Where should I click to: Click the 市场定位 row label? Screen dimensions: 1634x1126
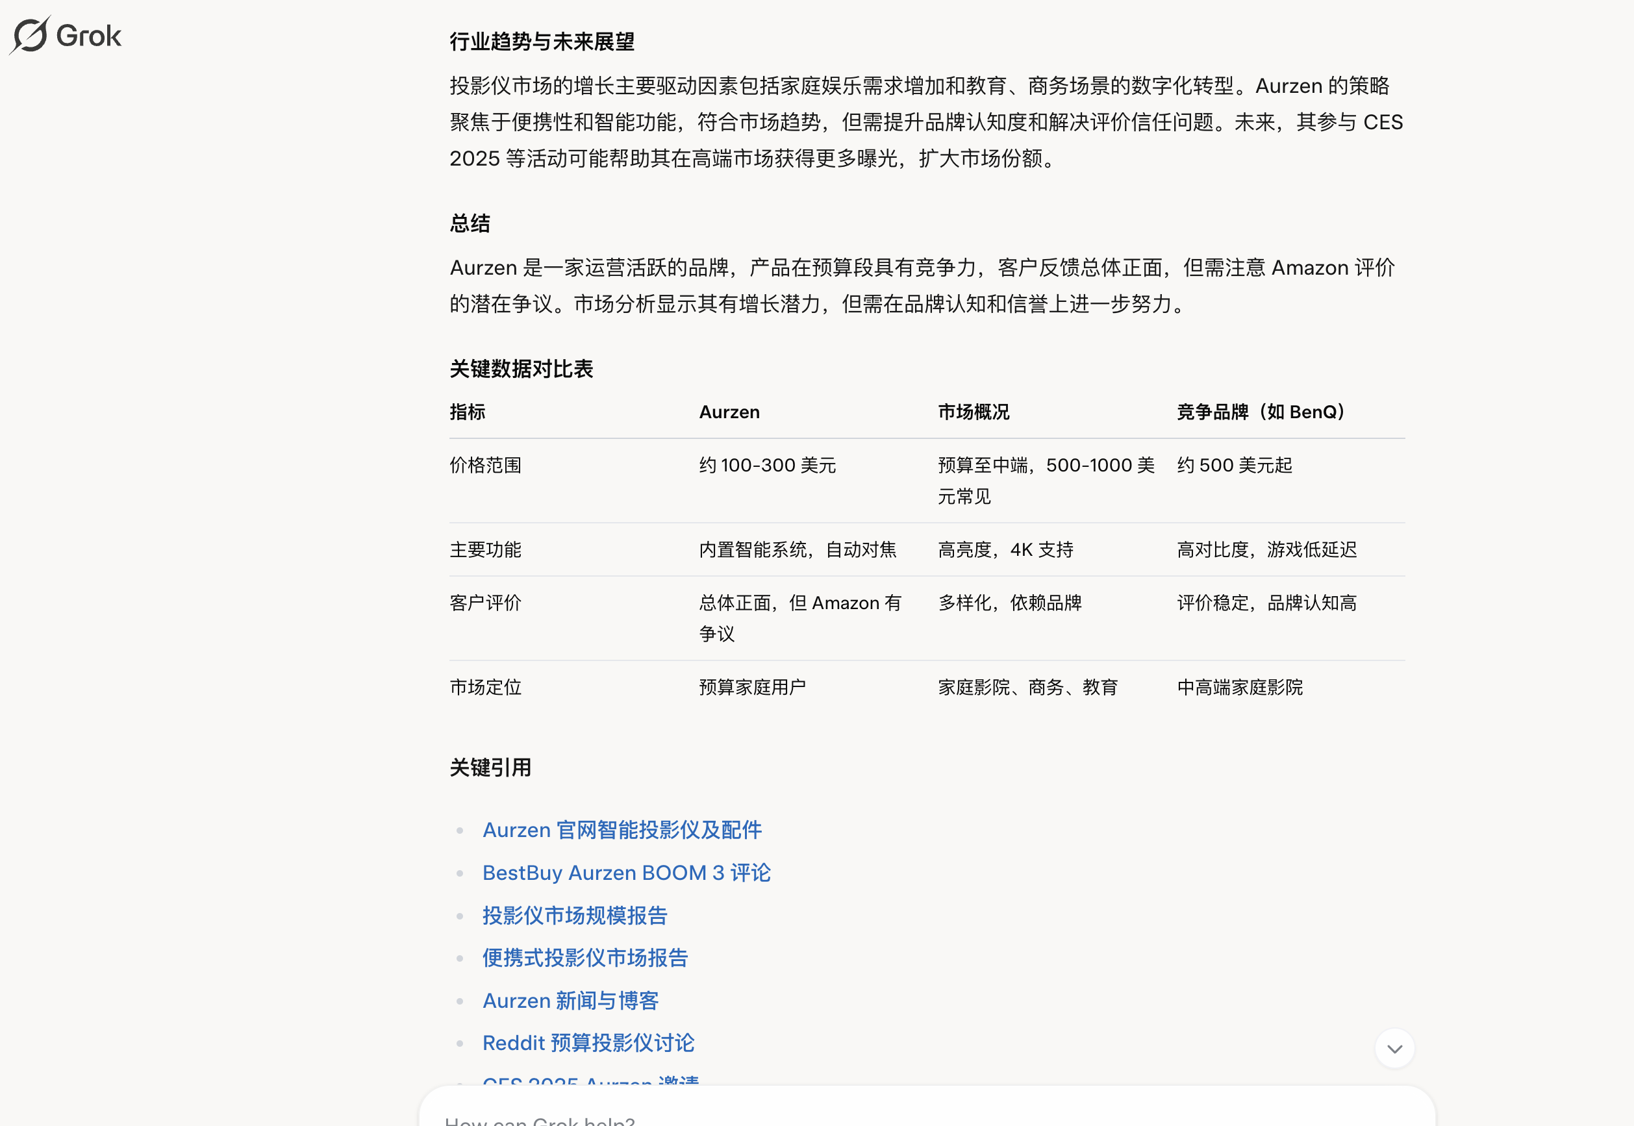485,687
